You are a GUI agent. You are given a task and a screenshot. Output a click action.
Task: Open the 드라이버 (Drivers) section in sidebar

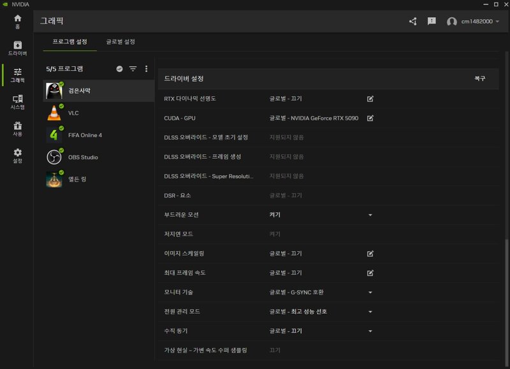18,48
